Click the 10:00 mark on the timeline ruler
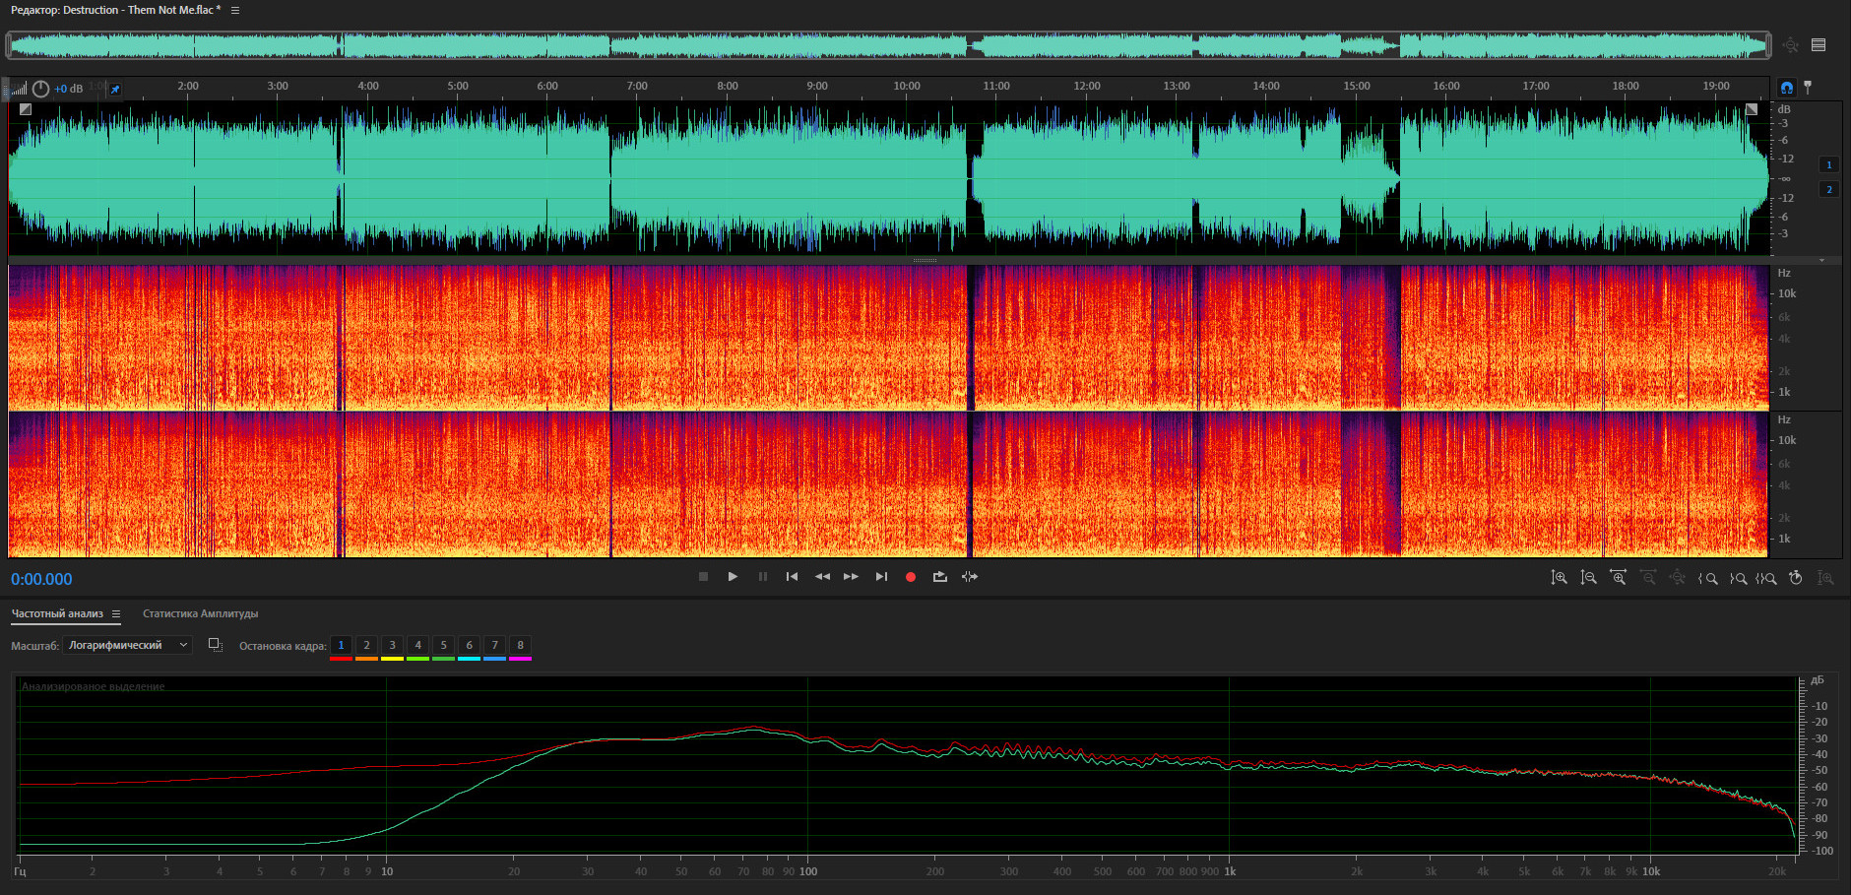The height and width of the screenshot is (895, 1851). [907, 87]
